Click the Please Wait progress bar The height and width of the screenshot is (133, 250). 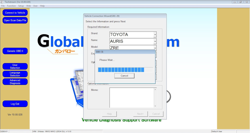(126, 70)
